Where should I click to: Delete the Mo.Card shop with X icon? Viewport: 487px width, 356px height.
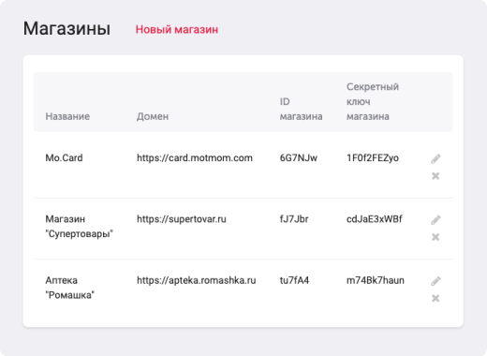(x=435, y=176)
